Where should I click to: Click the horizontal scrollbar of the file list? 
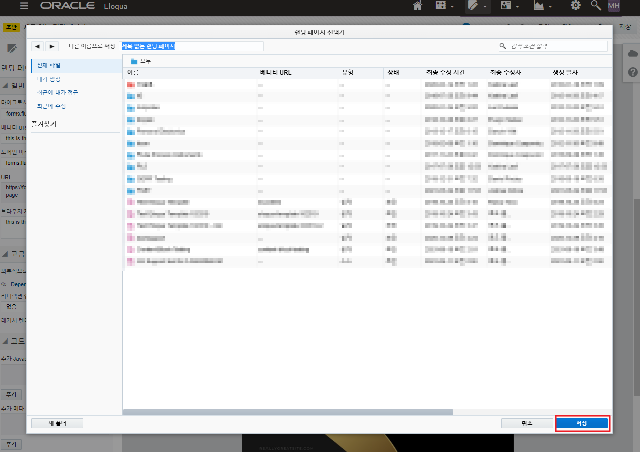(288, 412)
